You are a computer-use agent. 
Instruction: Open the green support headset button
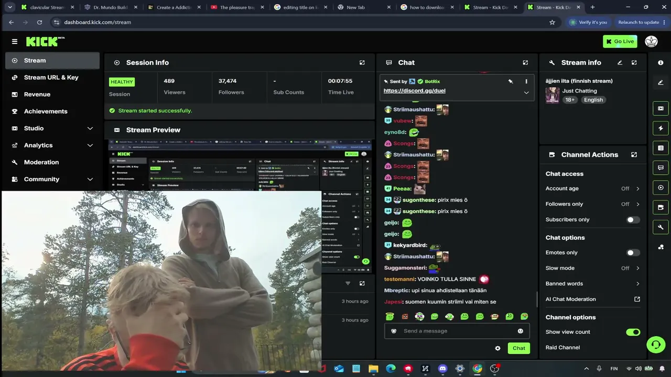656,344
